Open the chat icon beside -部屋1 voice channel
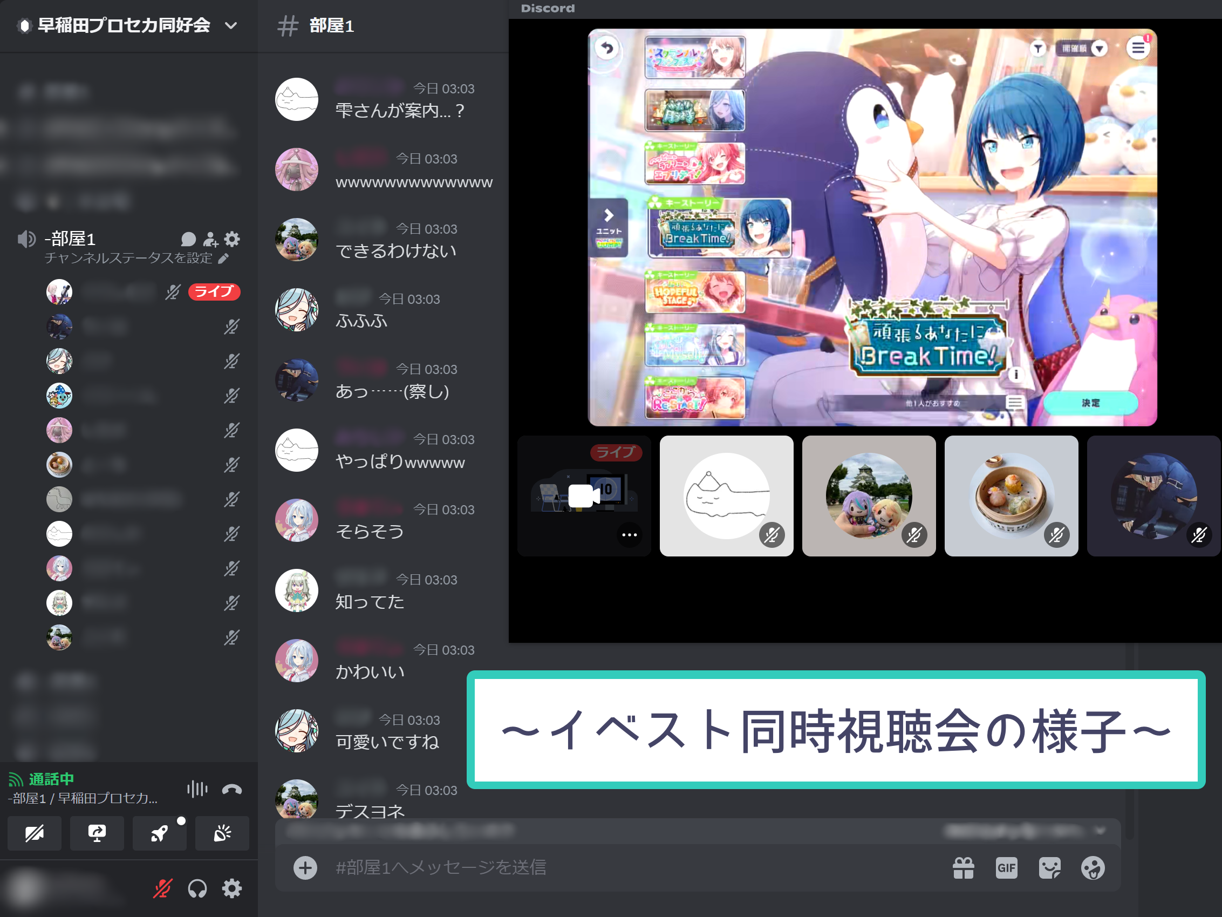The image size is (1222, 917). 188,239
